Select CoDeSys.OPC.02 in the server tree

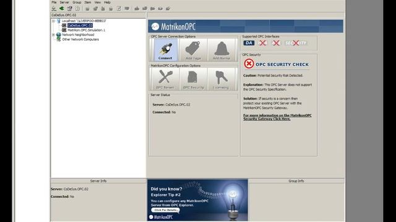(80, 25)
